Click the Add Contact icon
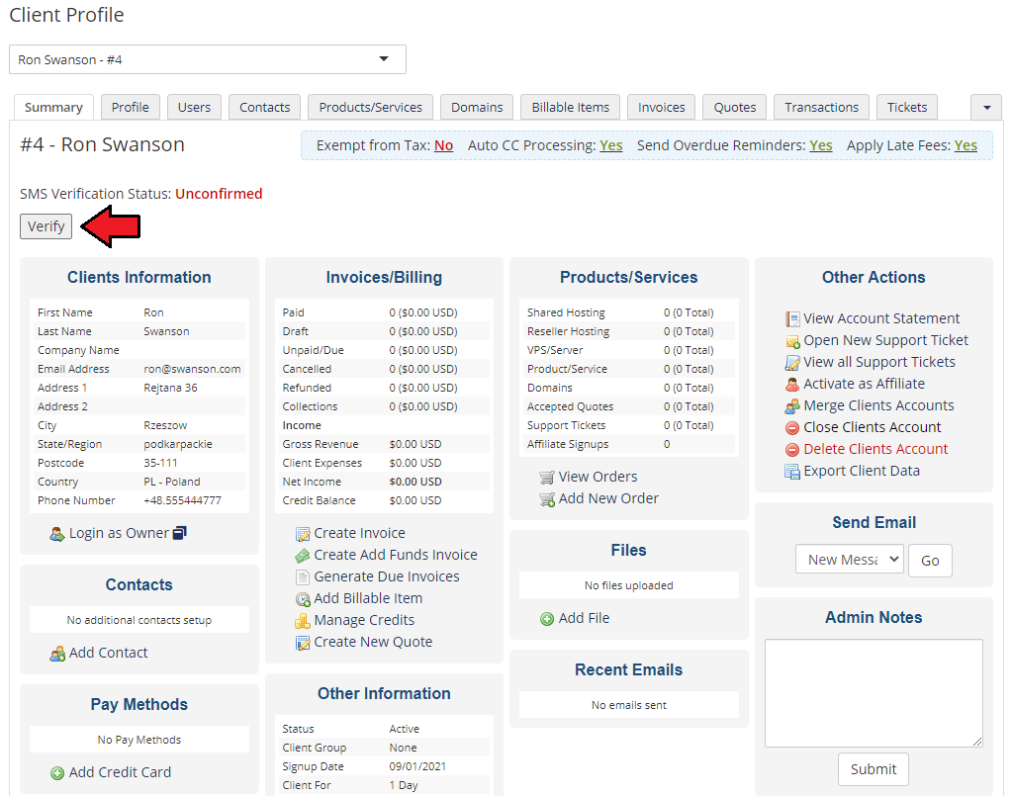Image resolution: width=1013 pixels, height=796 pixels. (x=57, y=654)
